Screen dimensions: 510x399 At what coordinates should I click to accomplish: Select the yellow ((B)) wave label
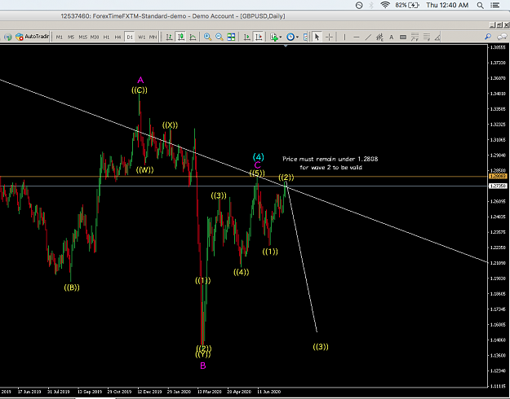72,287
